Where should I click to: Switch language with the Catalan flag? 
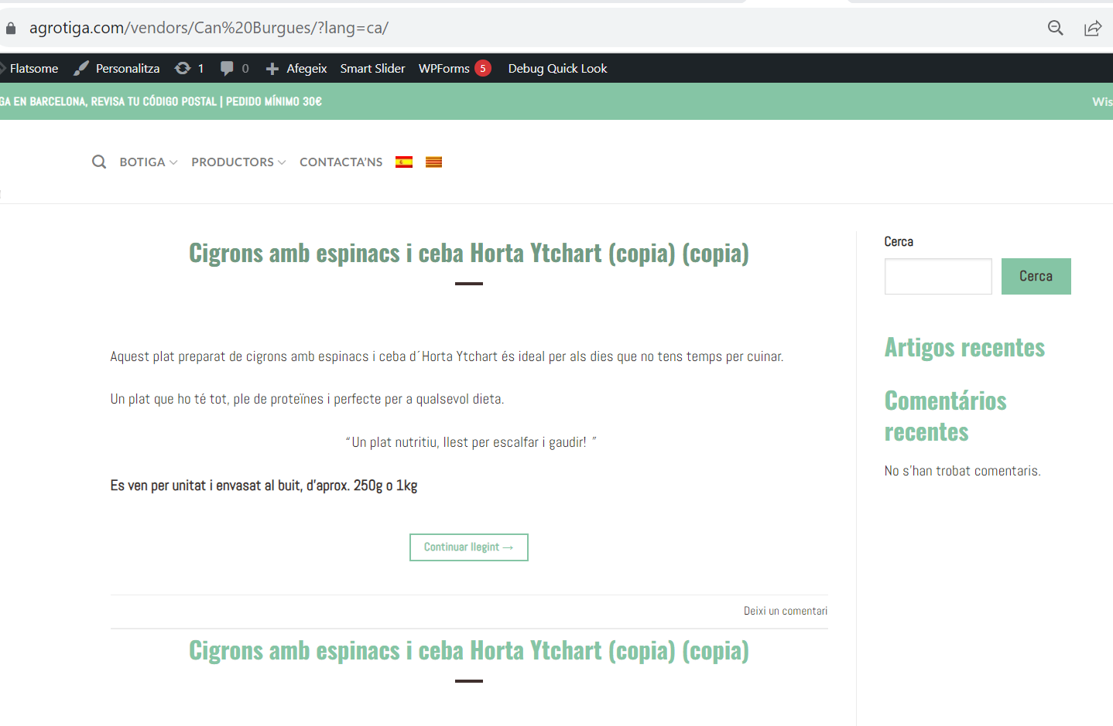(x=433, y=162)
